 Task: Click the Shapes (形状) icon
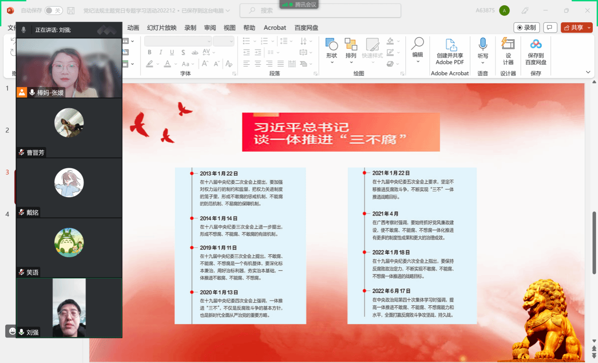point(332,45)
